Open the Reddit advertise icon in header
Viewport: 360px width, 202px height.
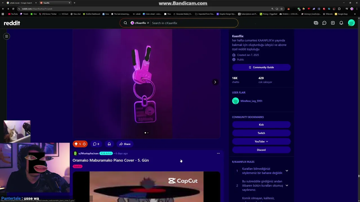(316, 23)
